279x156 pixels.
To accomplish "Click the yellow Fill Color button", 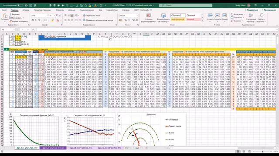I will coord(52,20).
